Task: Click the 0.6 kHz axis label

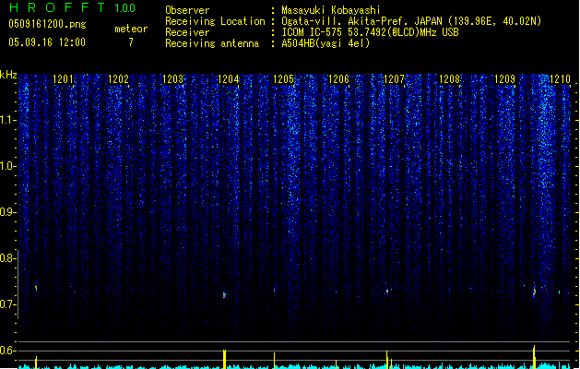Action: [7, 351]
